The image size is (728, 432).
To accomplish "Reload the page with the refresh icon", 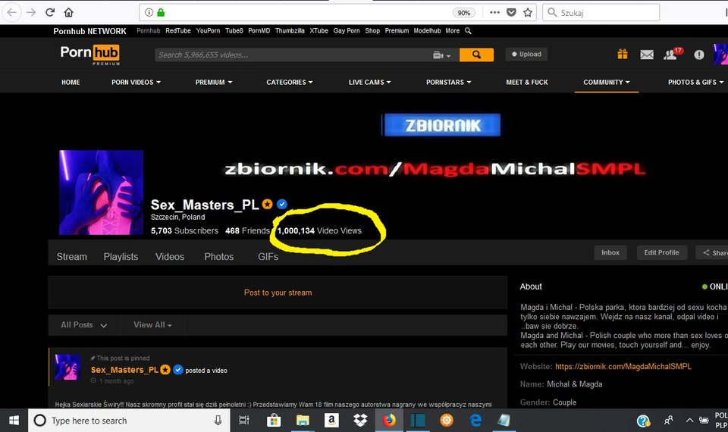I will click(50, 13).
